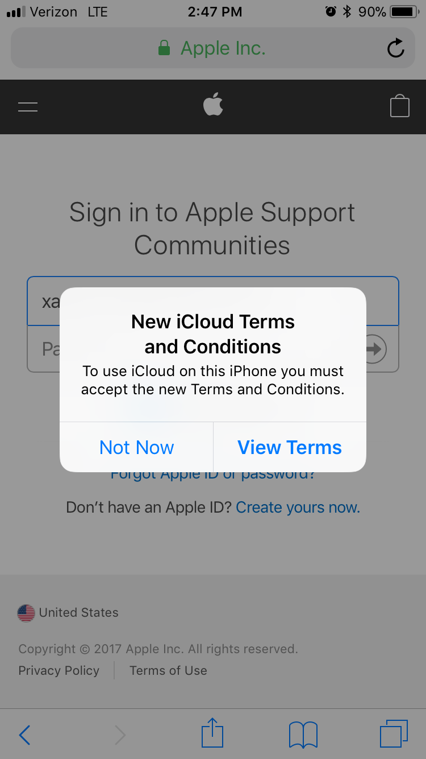
Task: Select the United States region link
Action: coord(68,613)
